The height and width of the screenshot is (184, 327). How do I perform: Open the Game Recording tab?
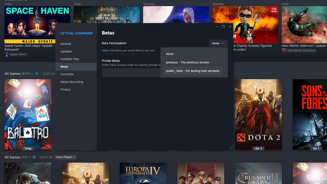point(72,82)
